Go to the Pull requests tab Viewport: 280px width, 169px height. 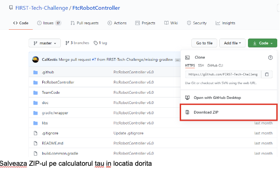click(x=85, y=23)
